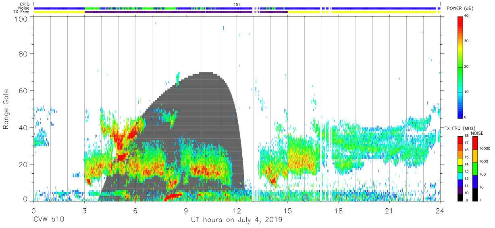Viewport: 495px width, 228px height.
Task: Click the 12 tick on the UT hours axis
Action: 237,211
